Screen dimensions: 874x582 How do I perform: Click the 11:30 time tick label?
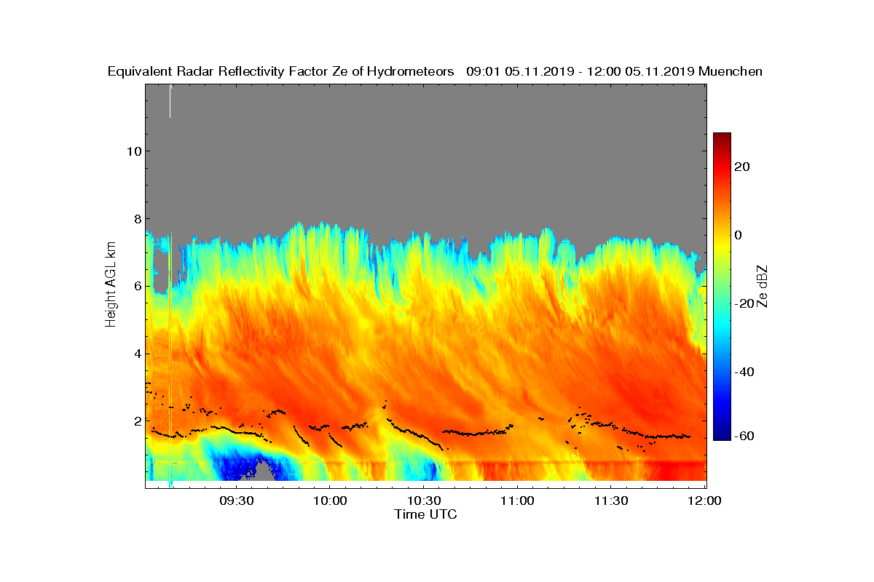click(x=611, y=501)
